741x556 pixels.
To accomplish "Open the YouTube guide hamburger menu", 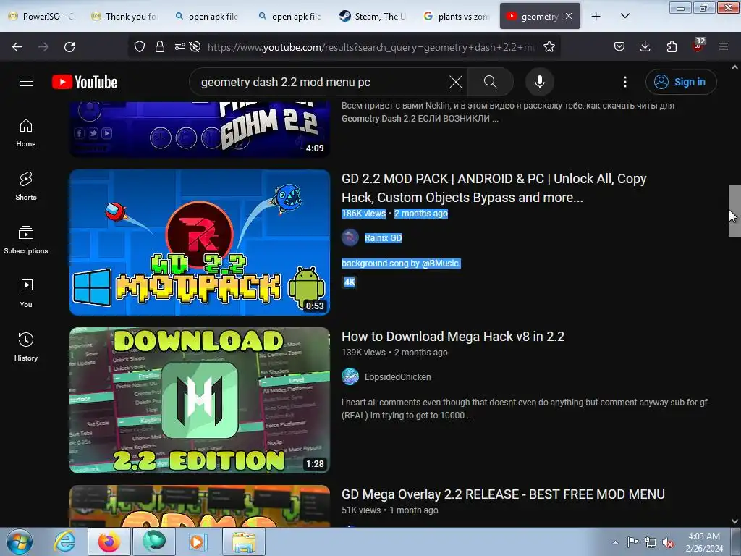I will [x=26, y=82].
